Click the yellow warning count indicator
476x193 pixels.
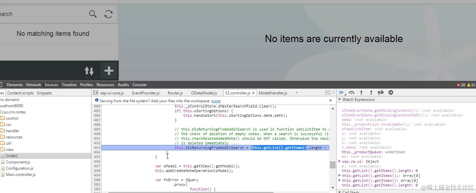click(471, 85)
